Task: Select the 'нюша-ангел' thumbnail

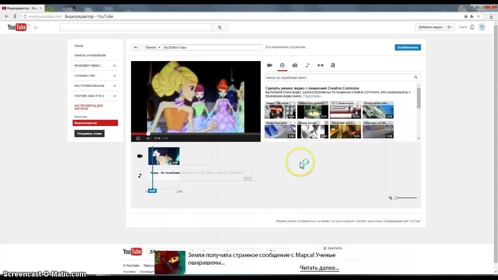Action: (313, 129)
